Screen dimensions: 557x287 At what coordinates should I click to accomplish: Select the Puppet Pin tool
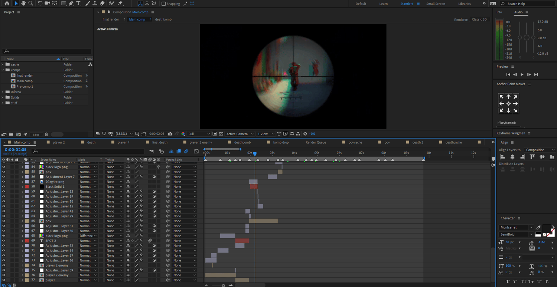(120, 3)
